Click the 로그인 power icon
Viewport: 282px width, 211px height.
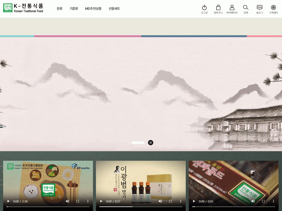204,8
